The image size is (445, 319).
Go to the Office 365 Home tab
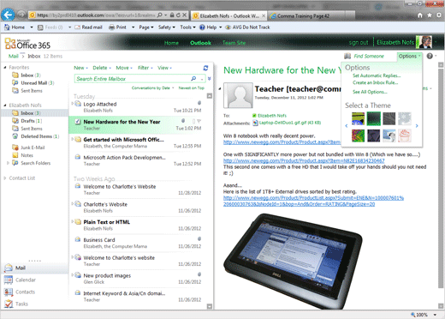(171, 43)
